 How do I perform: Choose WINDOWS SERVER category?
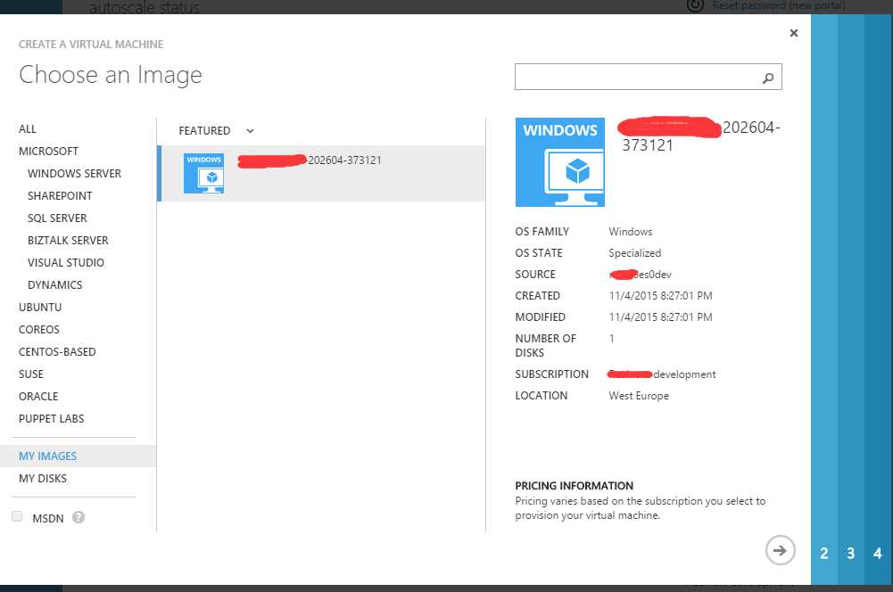[x=74, y=173]
